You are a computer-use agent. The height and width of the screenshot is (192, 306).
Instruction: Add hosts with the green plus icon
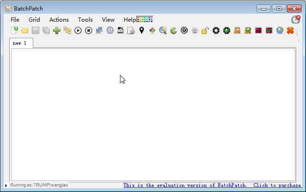(x=57, y=30)
